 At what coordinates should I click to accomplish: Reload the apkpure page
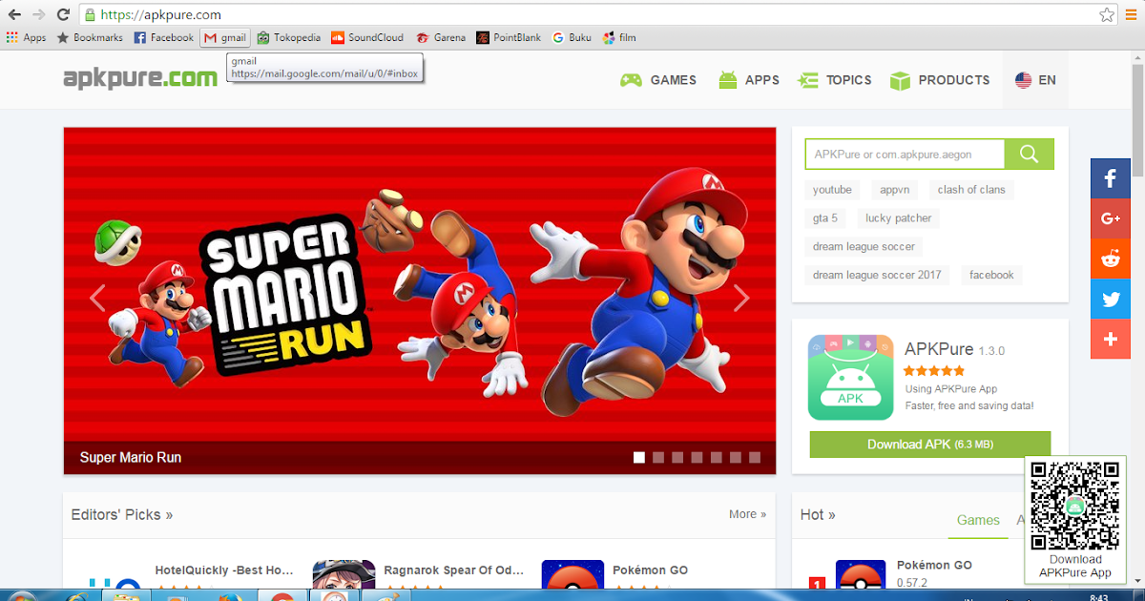(x=63, y=14)
